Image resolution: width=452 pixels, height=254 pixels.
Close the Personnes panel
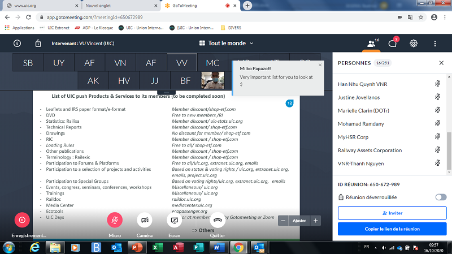coord(441,63)
